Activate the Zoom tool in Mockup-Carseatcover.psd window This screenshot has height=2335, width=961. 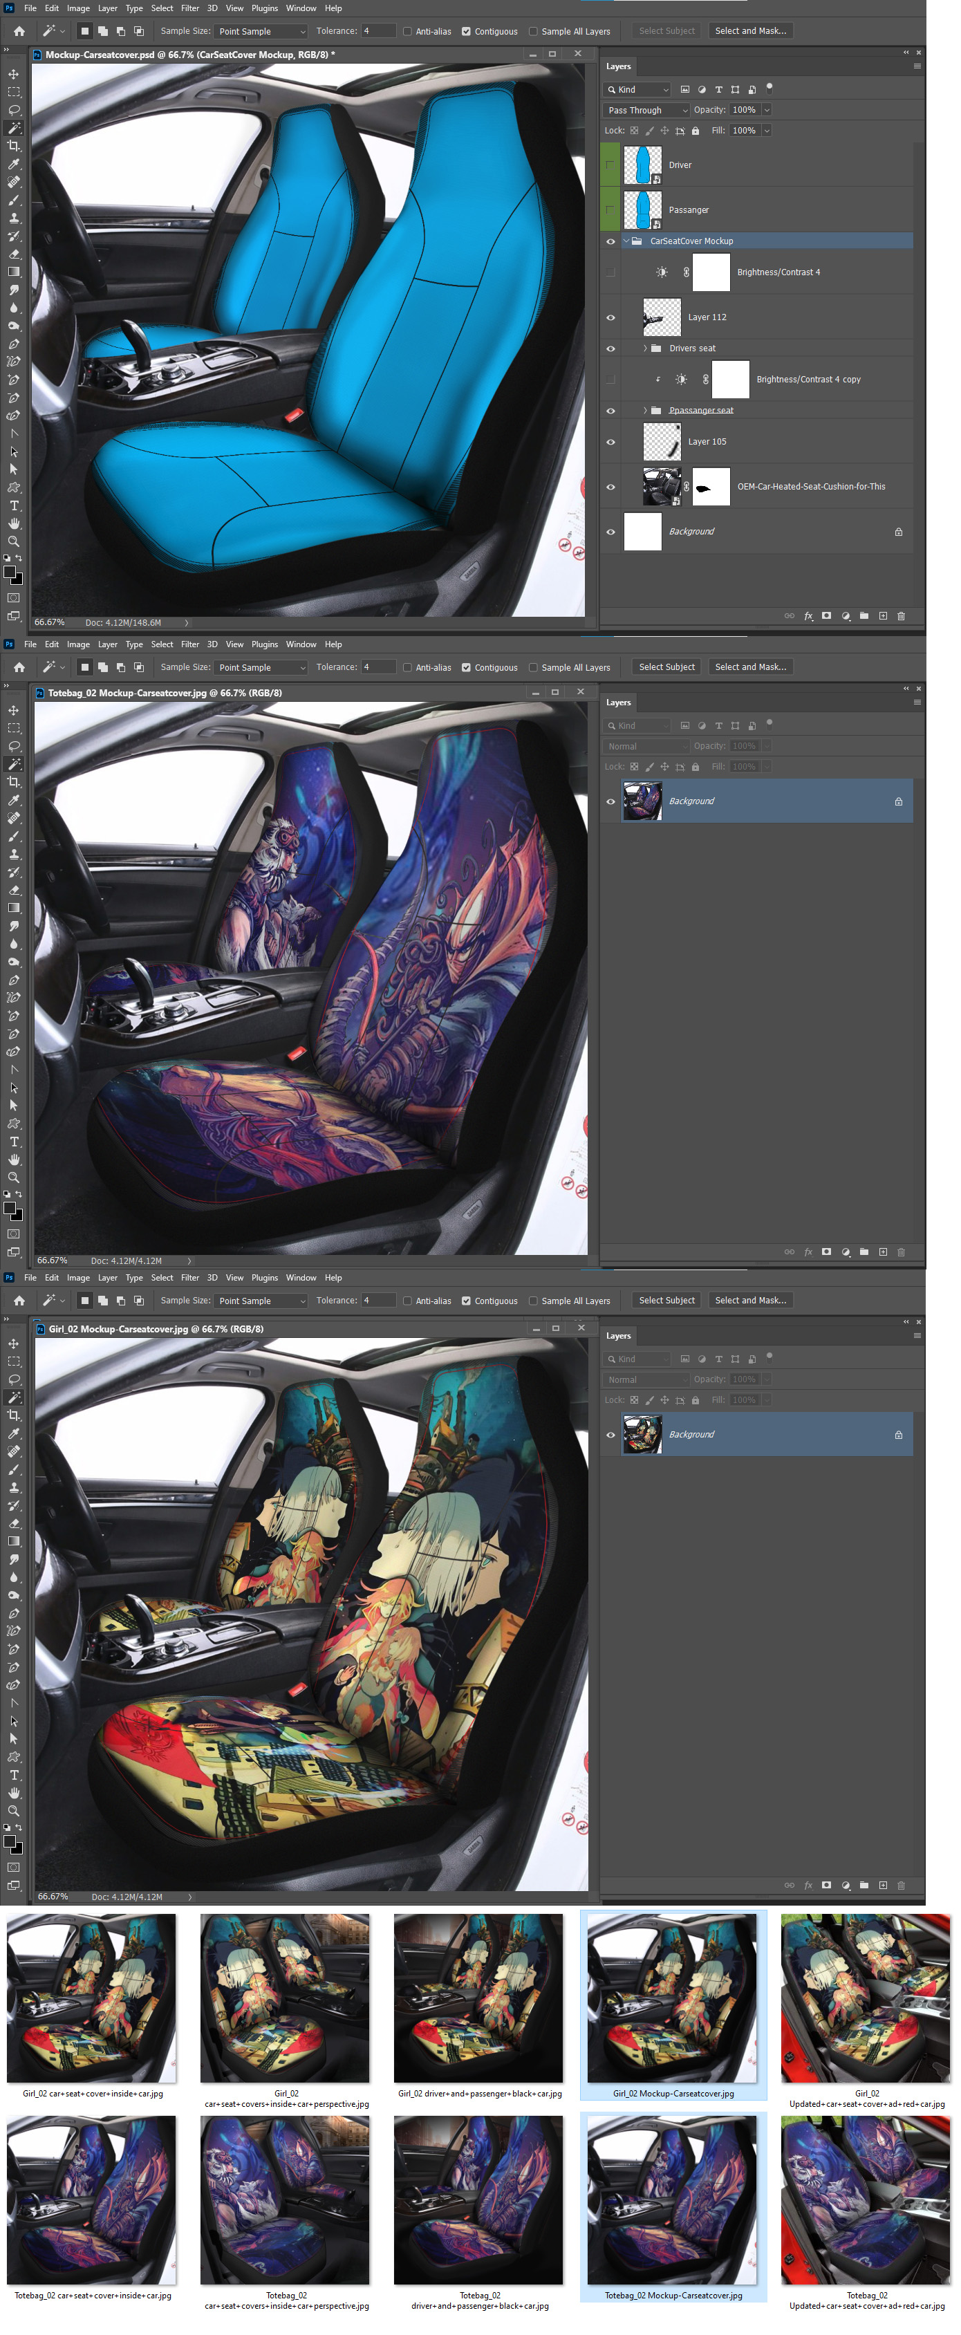coord(14,541)
